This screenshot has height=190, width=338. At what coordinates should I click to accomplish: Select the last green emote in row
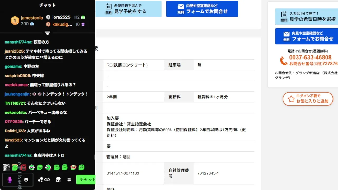tap(81, 167)
